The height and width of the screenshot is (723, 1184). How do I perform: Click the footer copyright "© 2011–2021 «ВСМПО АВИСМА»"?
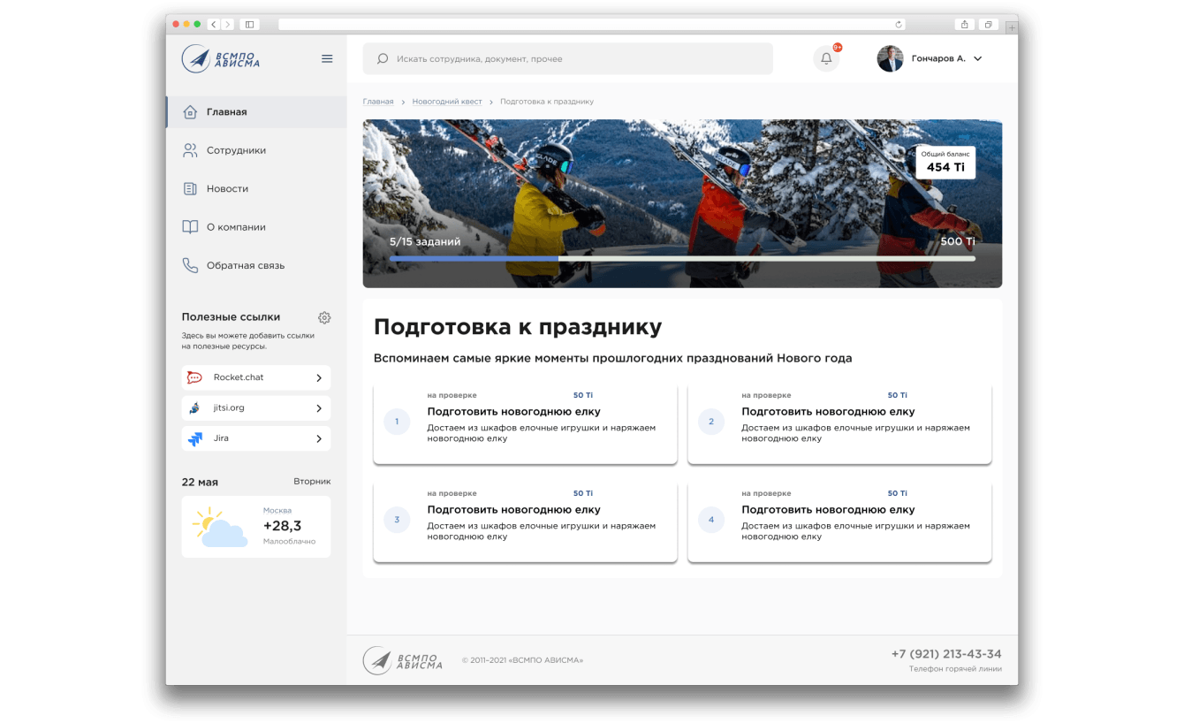[x=522, y=660]
